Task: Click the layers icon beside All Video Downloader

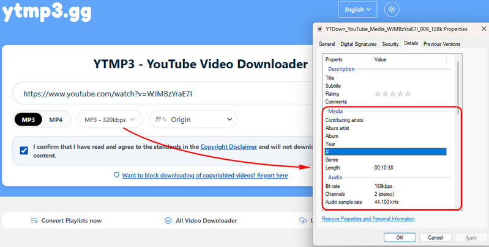Action: click(168, 221)
